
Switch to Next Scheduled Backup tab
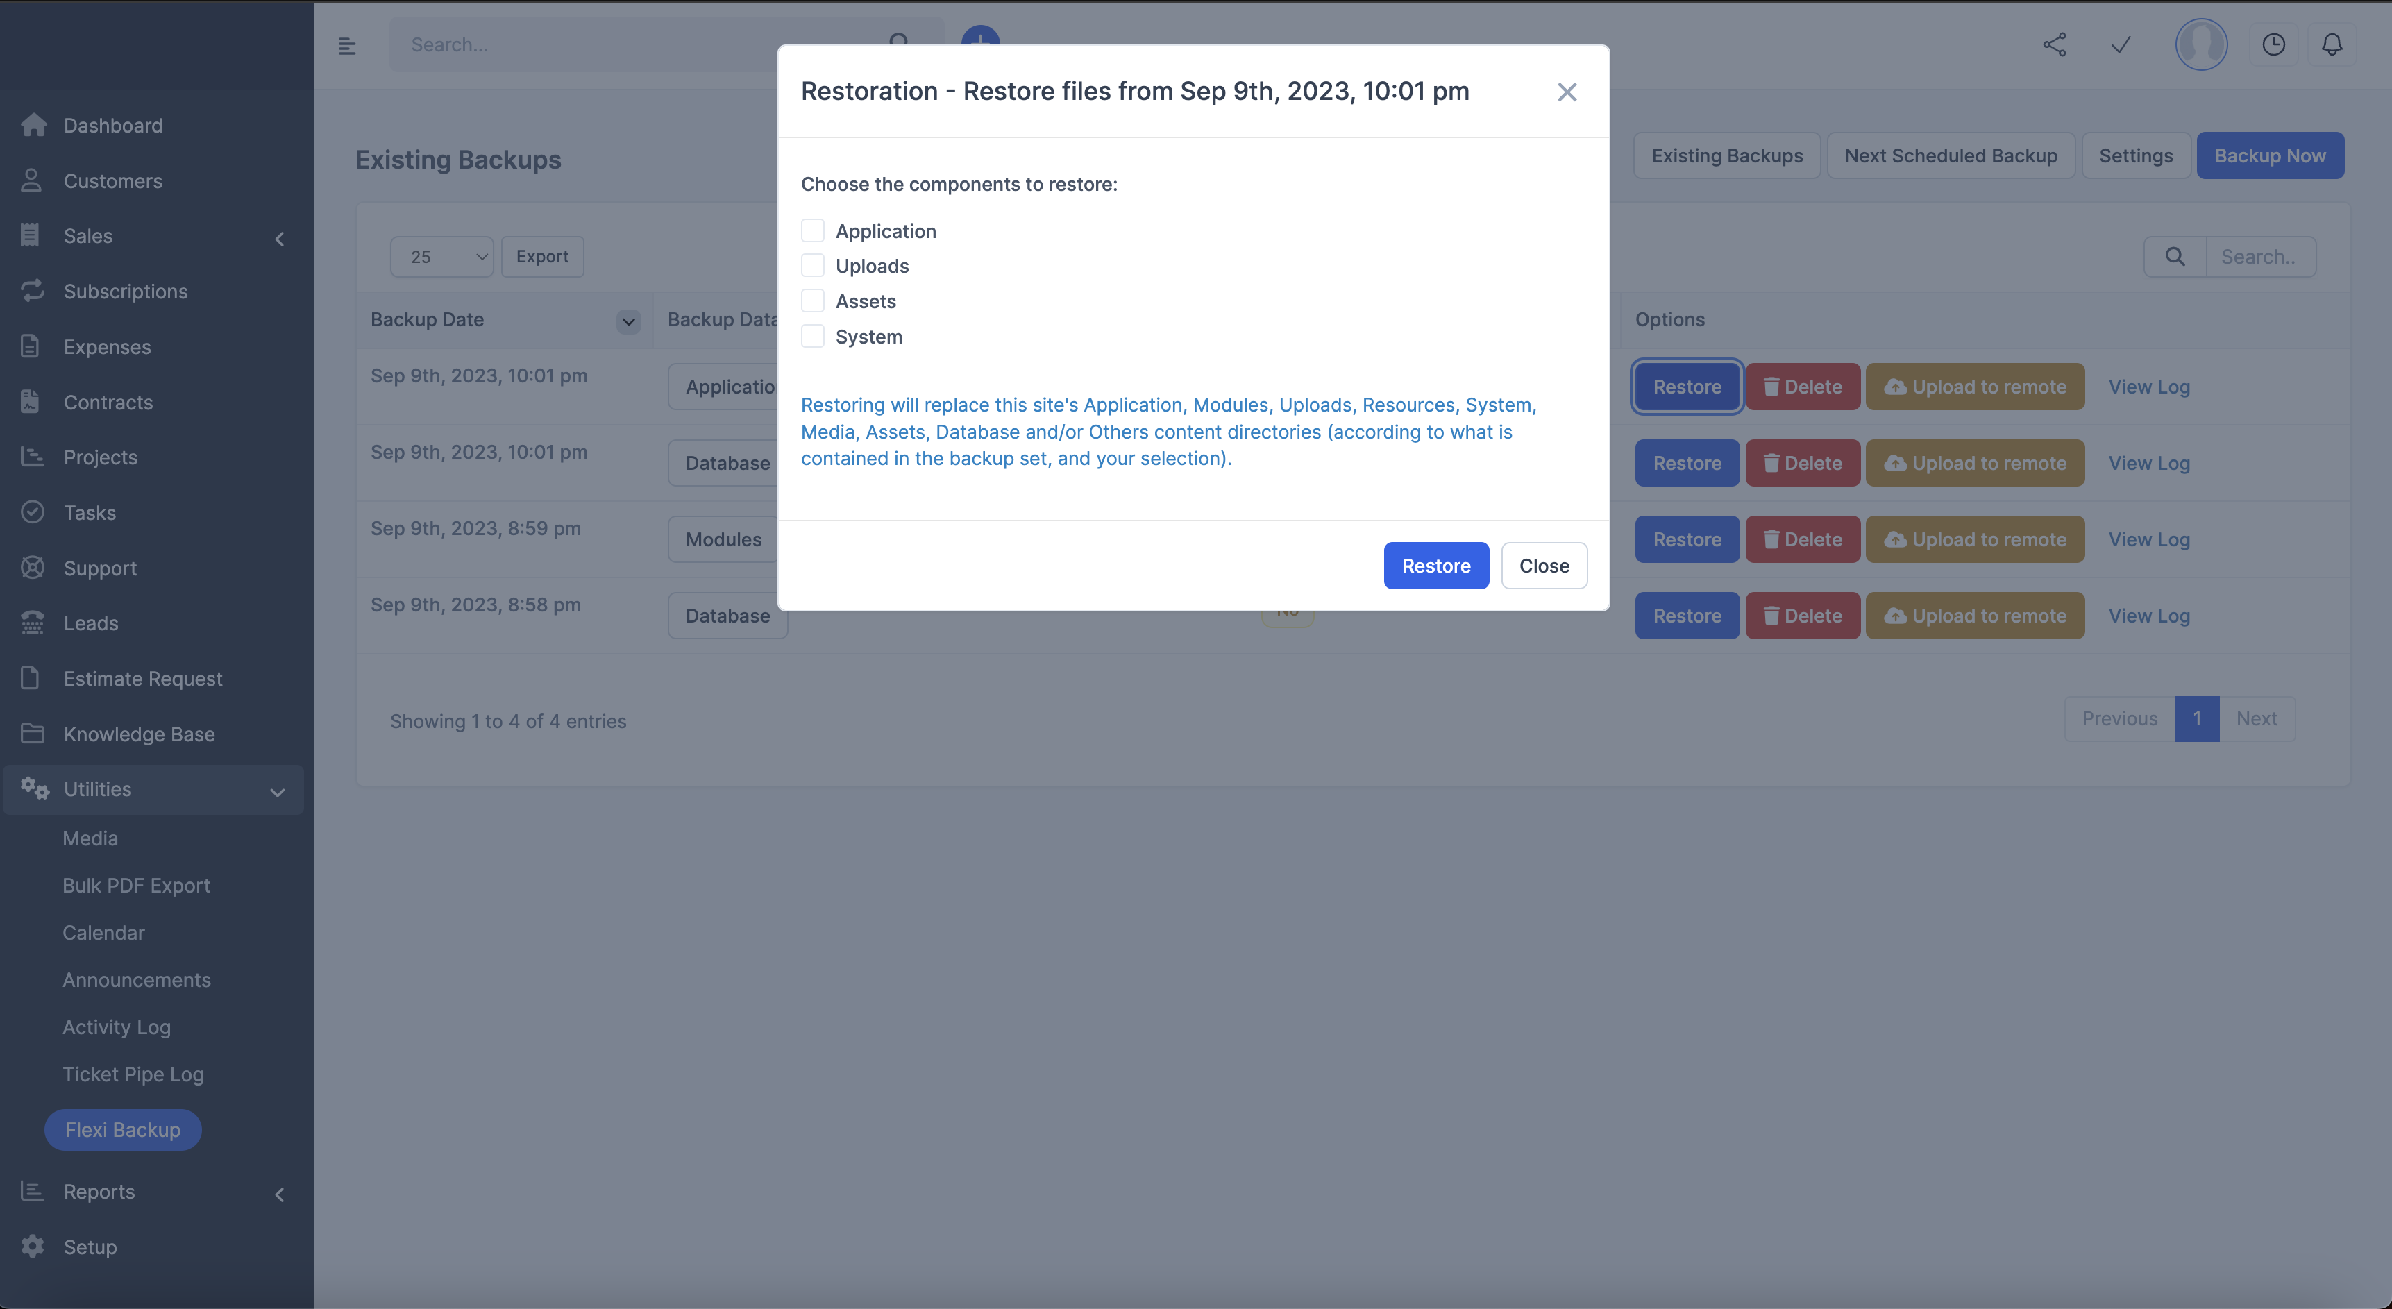[1950, 156]
